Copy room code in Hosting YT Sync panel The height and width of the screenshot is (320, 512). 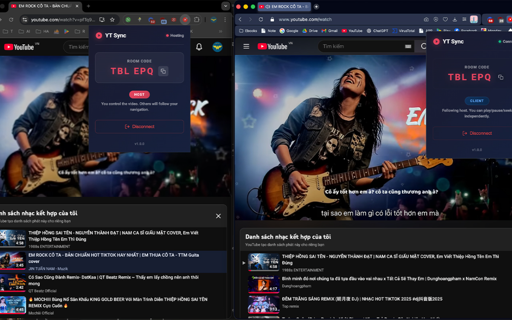[x=163, y=71]
